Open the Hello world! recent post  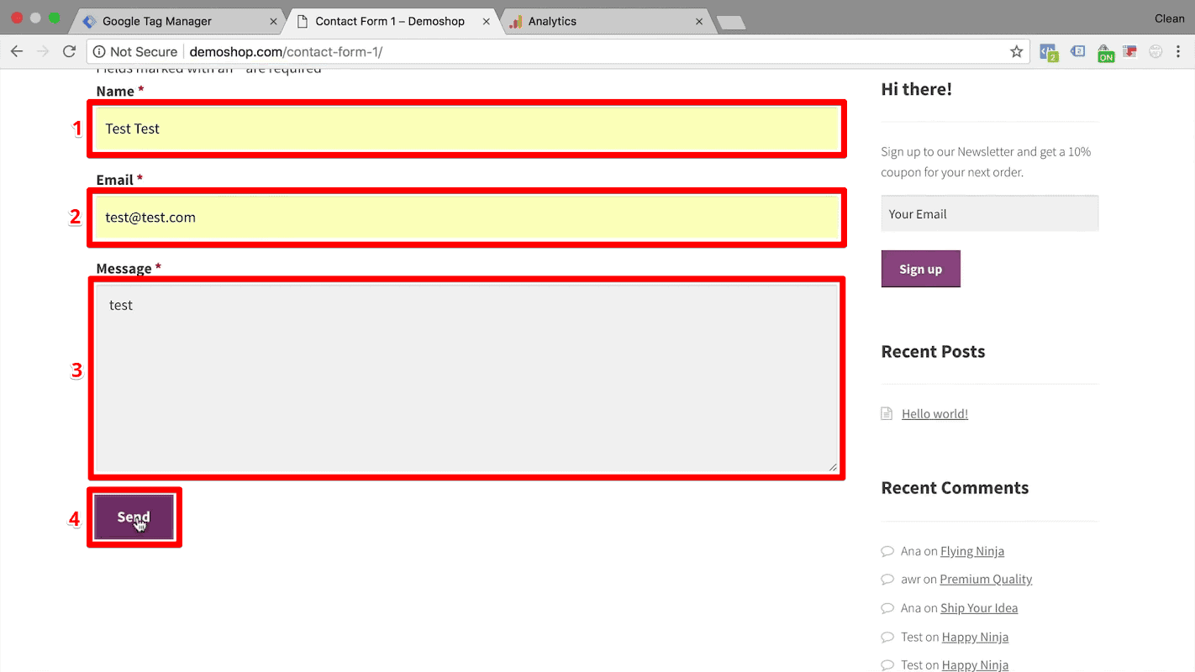click(934, 413)
